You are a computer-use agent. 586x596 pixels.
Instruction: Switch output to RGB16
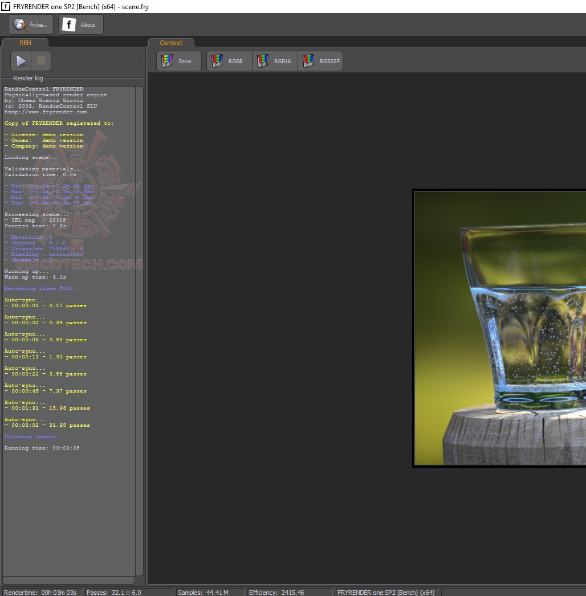coord(275,61)
